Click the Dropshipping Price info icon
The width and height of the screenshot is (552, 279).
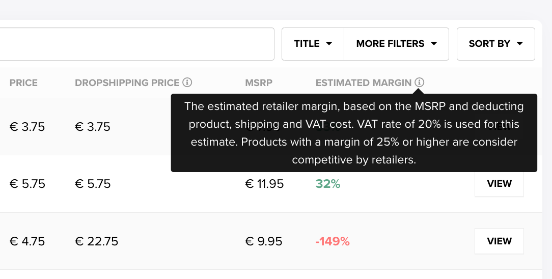point(187,82)
